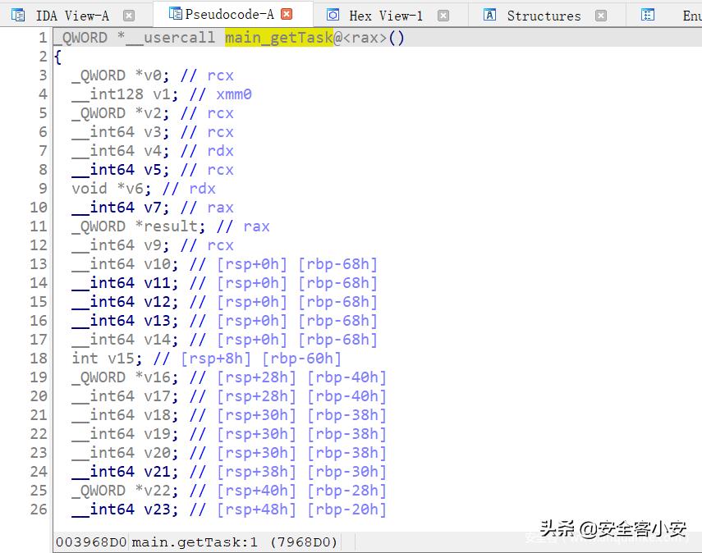The width and height of the screenshot is (702, 553).
Task: Select highlighted function name main_getTask
Action: pyautogui.click(x=279, y=38)
